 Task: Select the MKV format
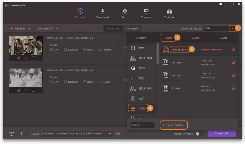coord(142,78)
